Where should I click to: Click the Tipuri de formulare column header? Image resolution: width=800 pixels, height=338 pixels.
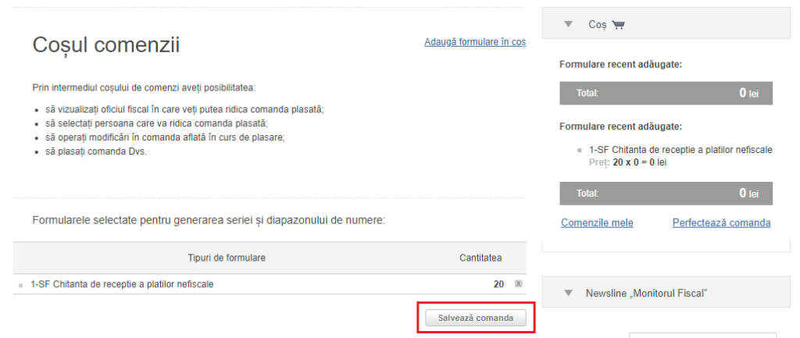coord(227,258)
